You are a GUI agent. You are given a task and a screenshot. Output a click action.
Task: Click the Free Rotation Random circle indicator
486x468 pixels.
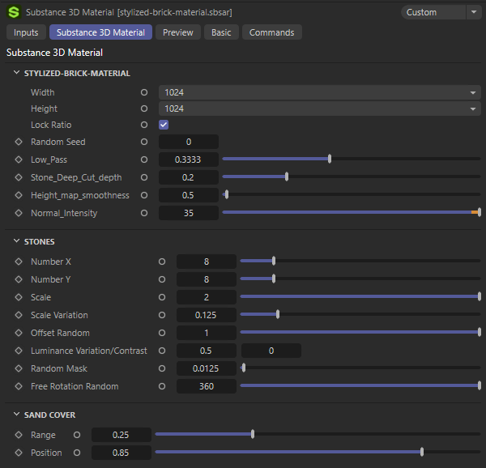point(162,386)
